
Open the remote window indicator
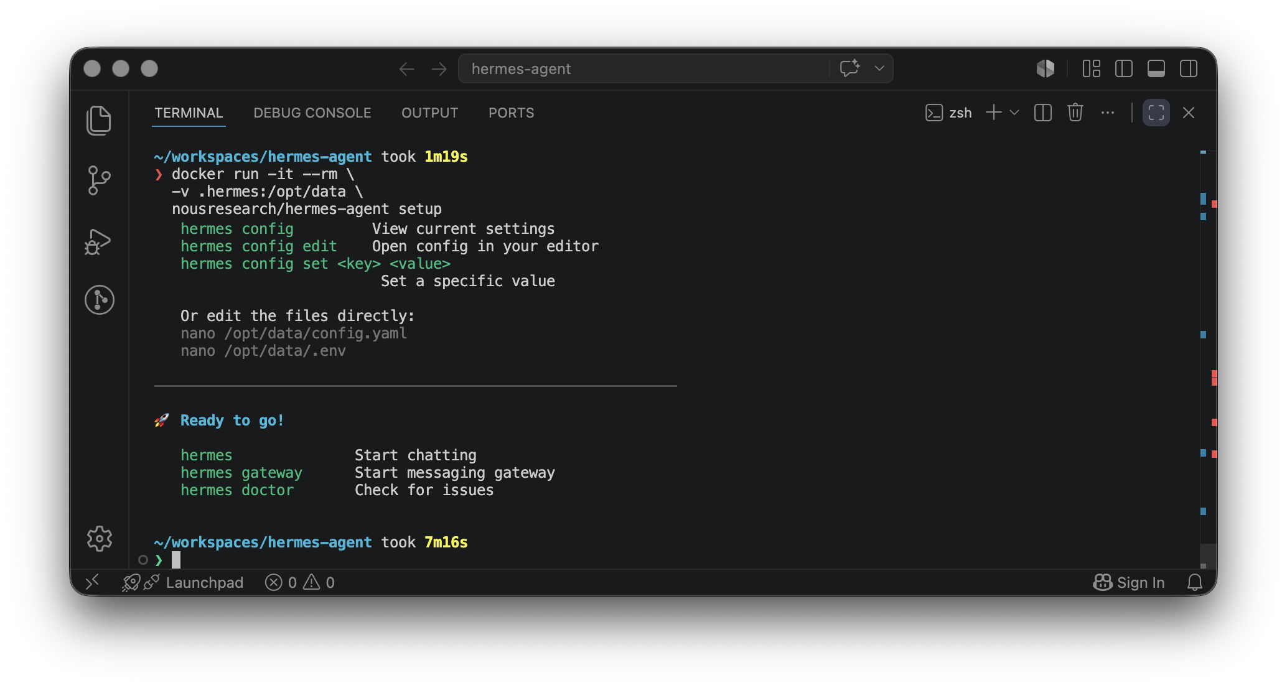tap(93, 582)
